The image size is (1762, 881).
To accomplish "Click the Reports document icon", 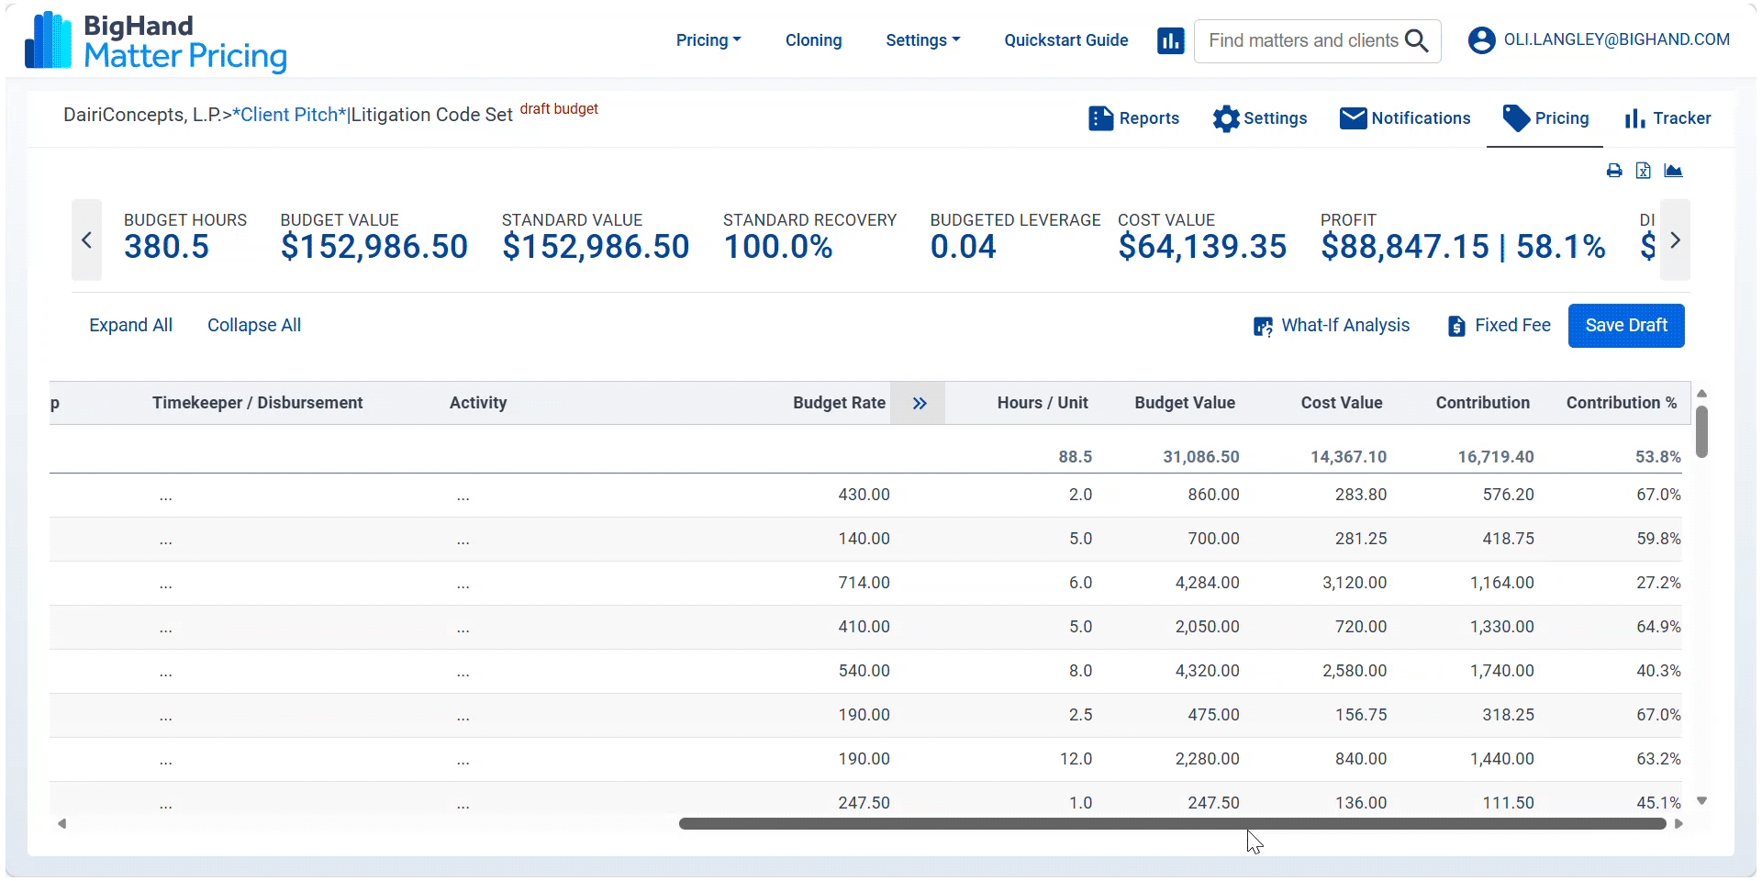I will click(x=1101, y=118).
